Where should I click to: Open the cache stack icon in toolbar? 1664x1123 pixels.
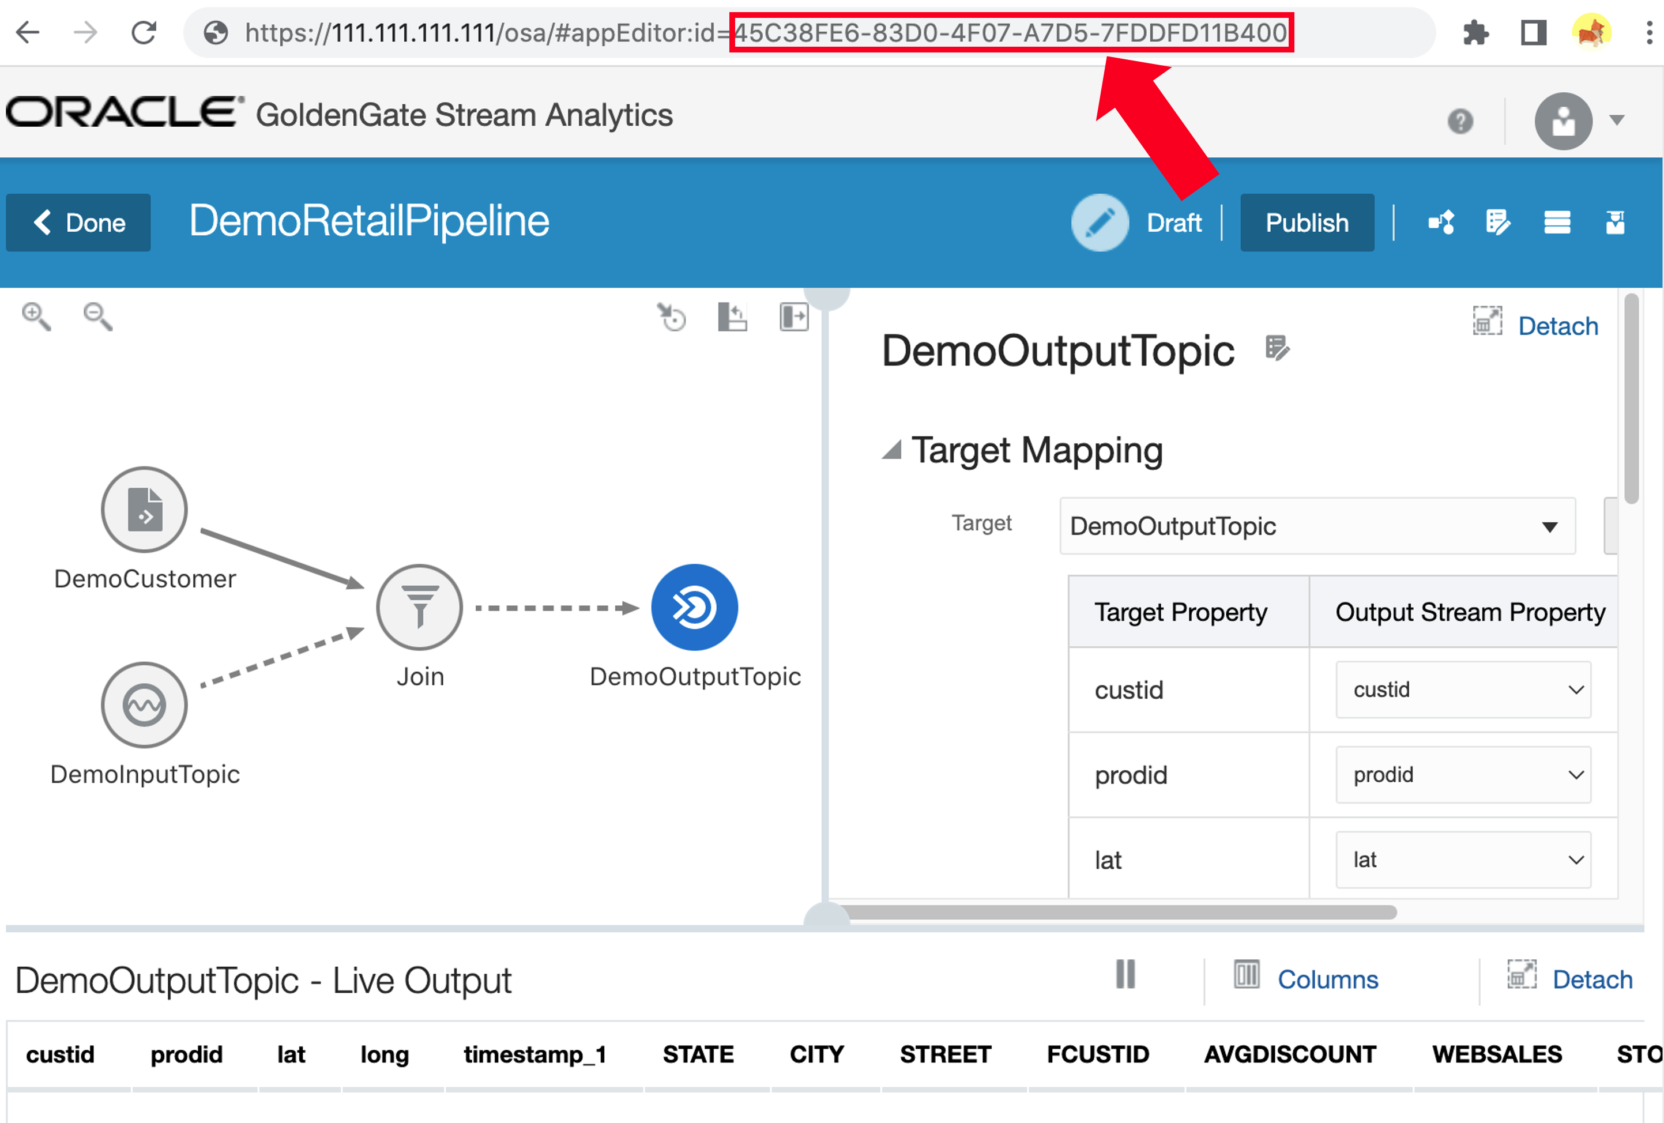pos(1558,223)
